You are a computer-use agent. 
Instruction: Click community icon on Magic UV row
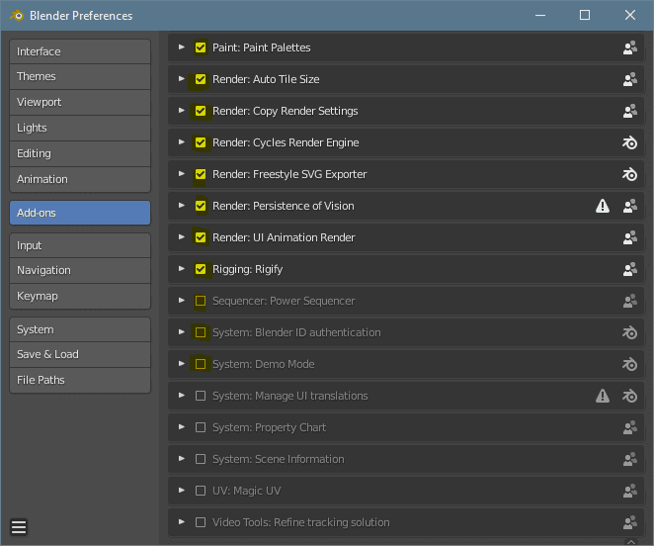tap(630, 491)
